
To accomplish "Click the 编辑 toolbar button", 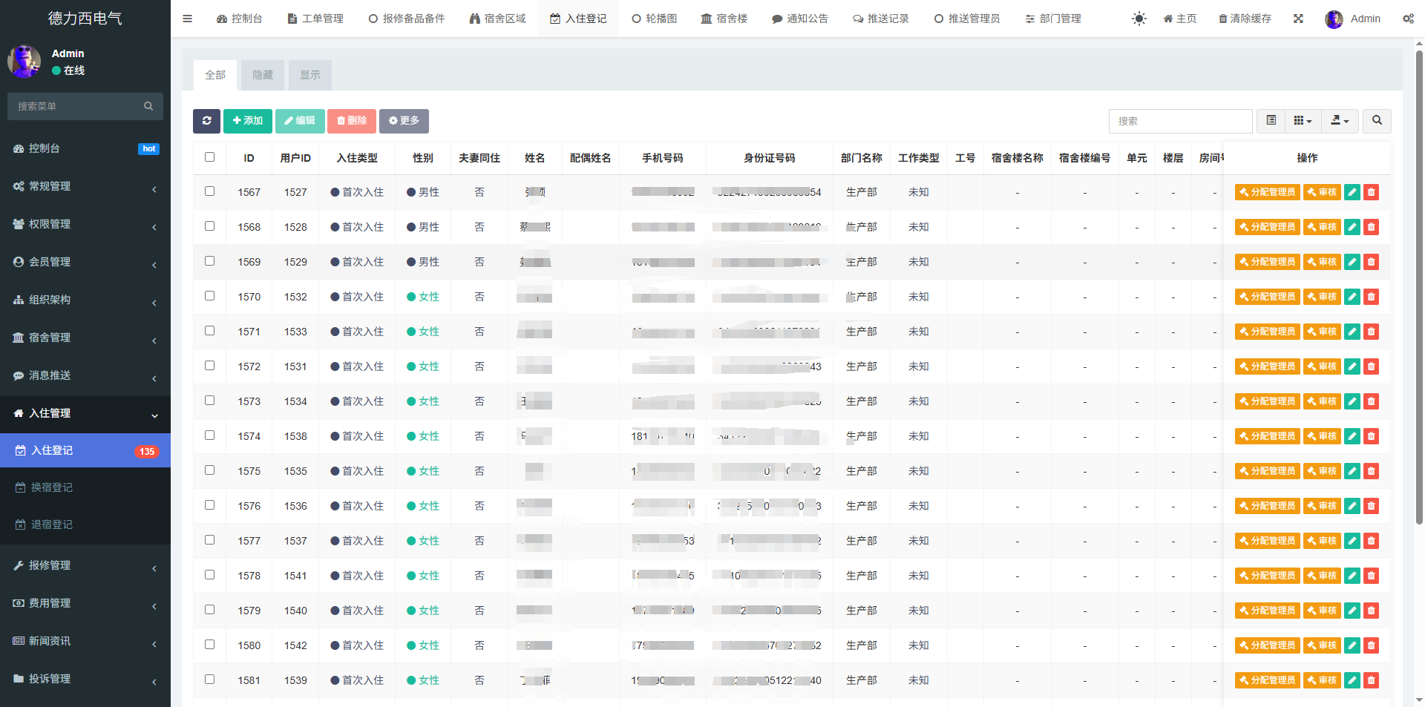I will 300,121.
